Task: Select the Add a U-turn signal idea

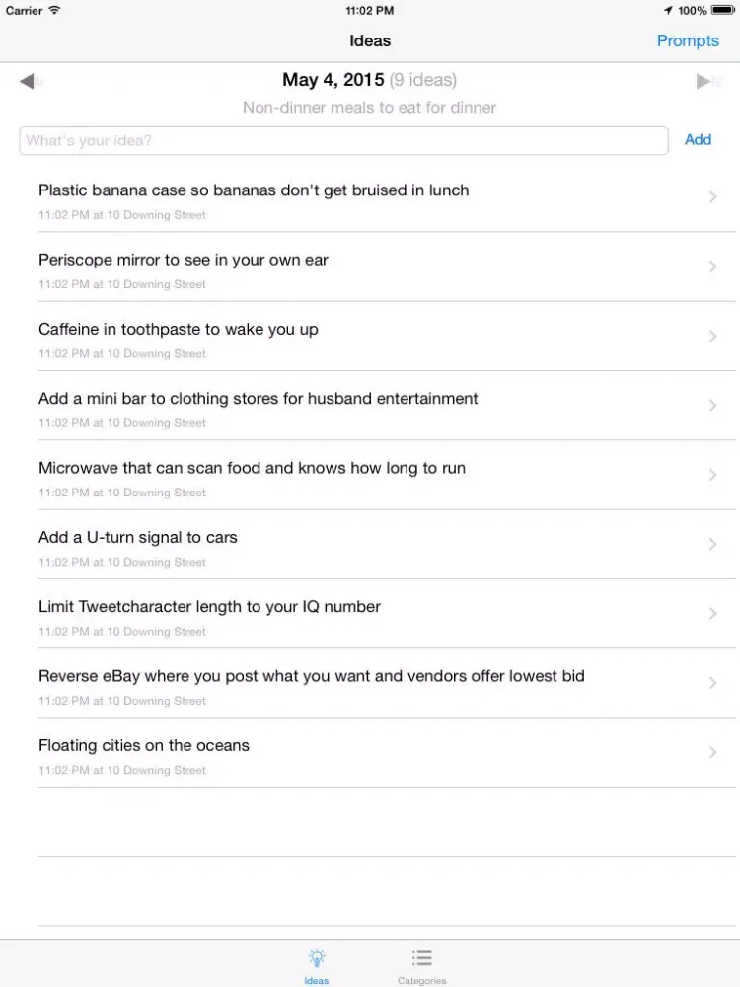Action: coord(387,545)
